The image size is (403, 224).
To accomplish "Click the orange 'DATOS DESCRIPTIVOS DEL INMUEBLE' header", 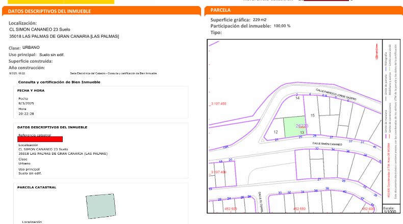I will pos(102,11).
